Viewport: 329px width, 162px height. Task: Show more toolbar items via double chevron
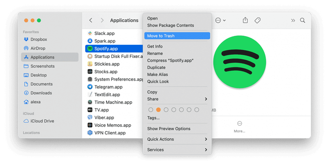(293, 21)
